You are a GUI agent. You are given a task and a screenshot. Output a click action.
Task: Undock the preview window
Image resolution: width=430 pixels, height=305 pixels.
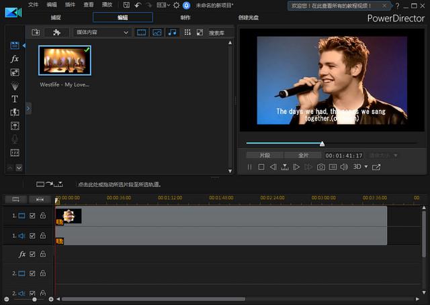click(376, 167)
